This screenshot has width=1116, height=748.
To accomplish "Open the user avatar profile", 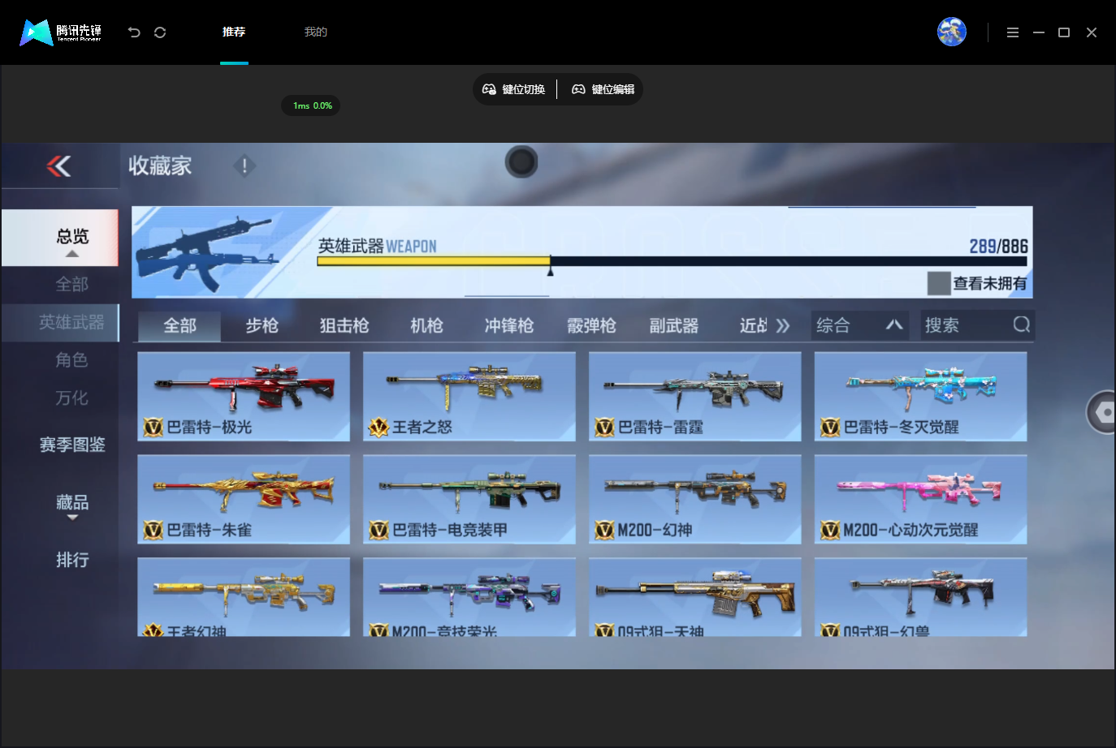I will tap(951, 32).
